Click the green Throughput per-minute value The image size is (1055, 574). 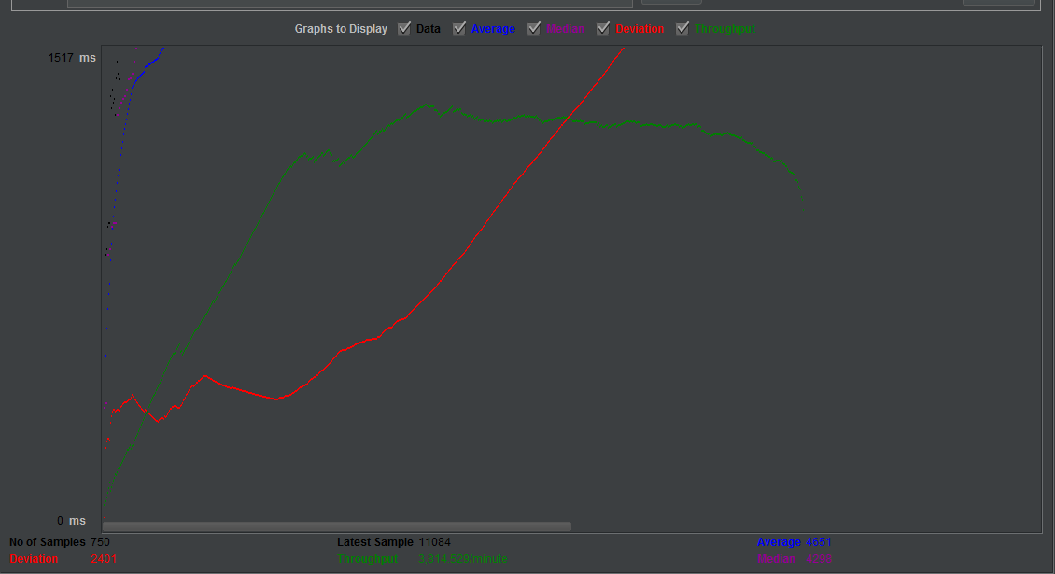coord(463,559)
